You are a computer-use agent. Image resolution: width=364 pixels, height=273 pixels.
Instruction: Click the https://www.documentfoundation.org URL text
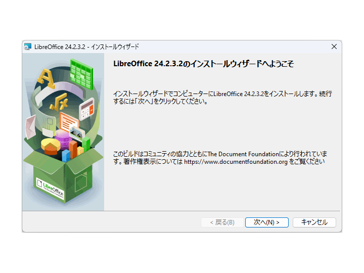pos(236,162)
